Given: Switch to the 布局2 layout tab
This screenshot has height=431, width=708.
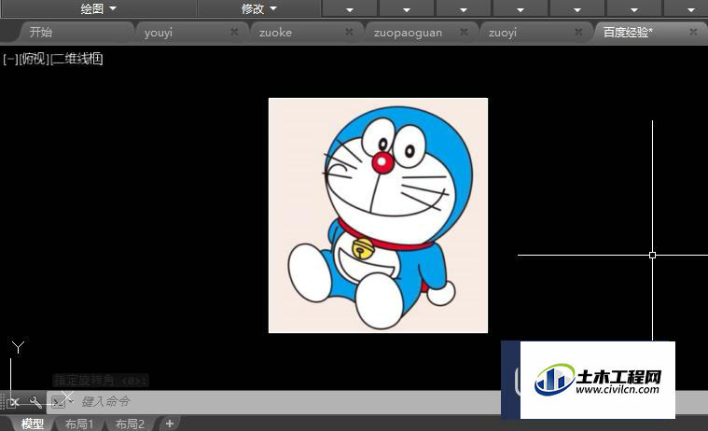Looking at the screenshot, I should click(130, 424).
